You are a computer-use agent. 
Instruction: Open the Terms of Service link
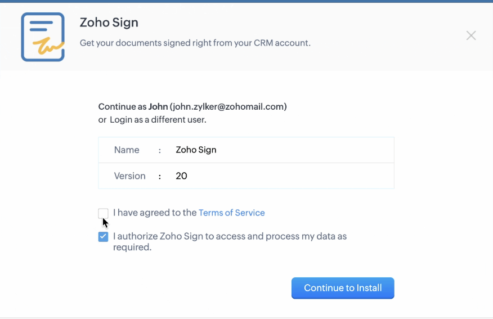pos(231,213)
